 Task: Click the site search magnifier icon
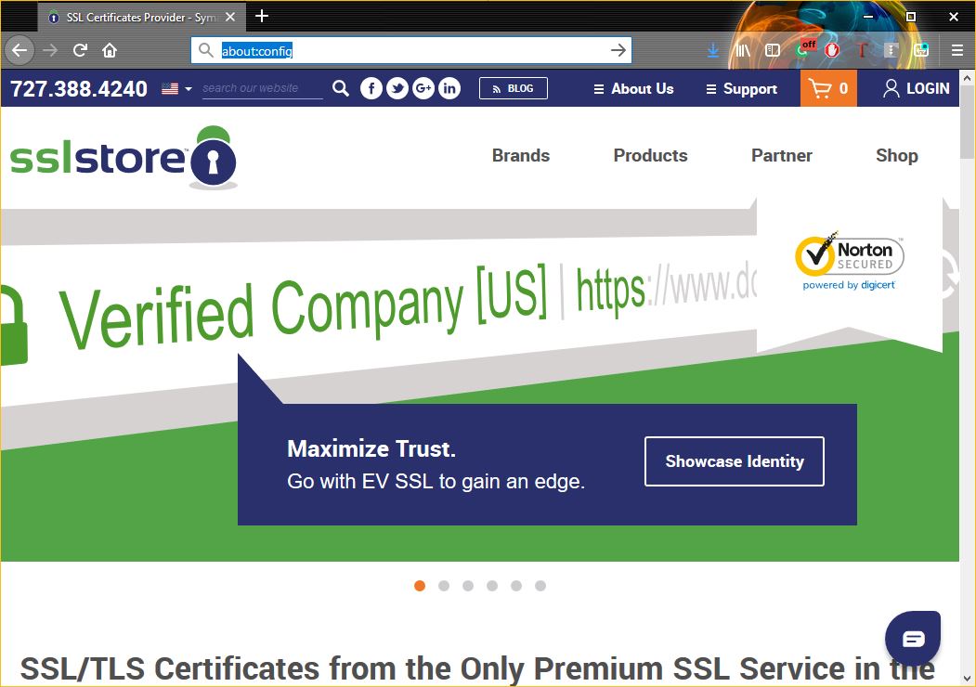(x=341, y=88)
